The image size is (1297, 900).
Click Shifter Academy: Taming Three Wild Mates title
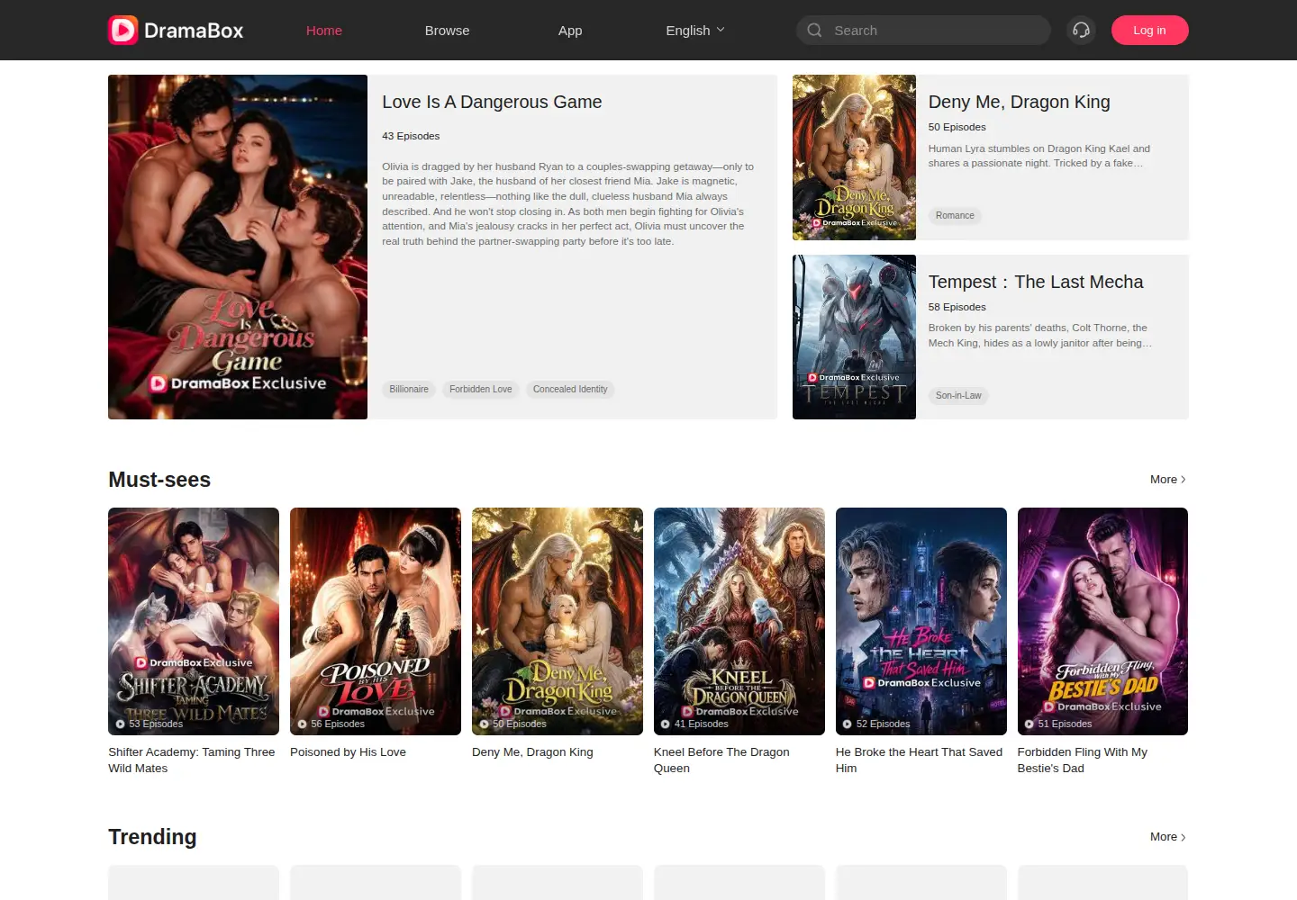(x=192, y=760)
